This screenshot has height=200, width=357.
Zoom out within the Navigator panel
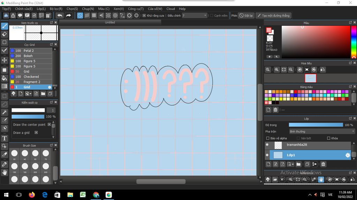point(291,69)
